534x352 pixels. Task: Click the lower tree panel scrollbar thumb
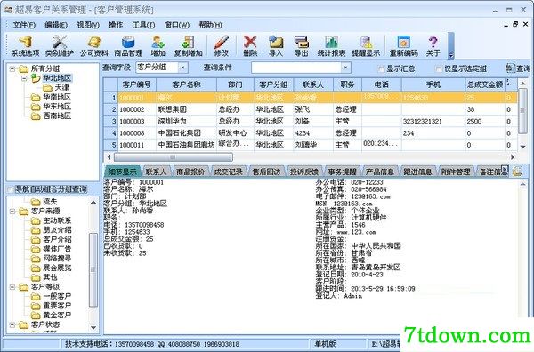[x=93, y=270]
